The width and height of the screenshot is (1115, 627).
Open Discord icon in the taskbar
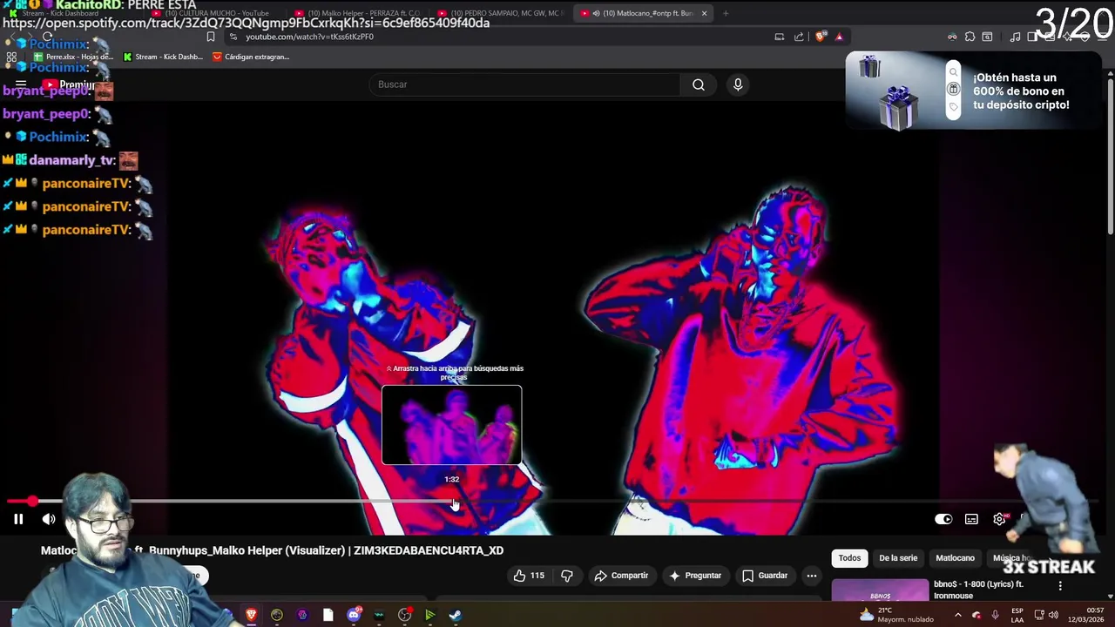pos(354,615)
